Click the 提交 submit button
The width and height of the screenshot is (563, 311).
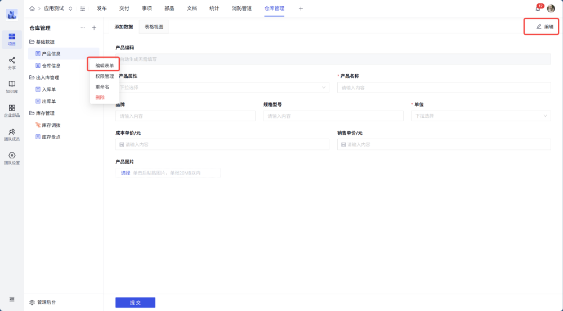tap(135, 303)
